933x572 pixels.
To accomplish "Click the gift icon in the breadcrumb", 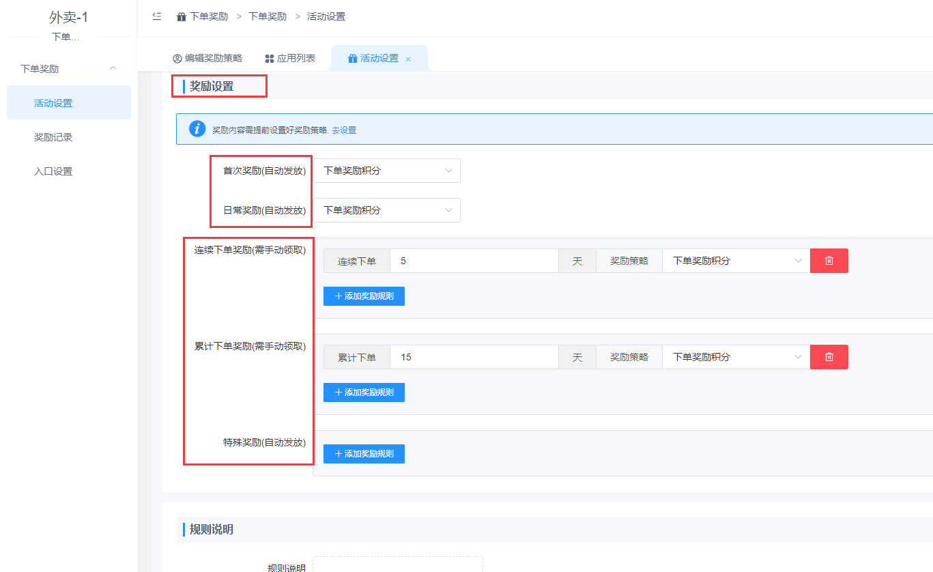I will [x=182, y=16].
